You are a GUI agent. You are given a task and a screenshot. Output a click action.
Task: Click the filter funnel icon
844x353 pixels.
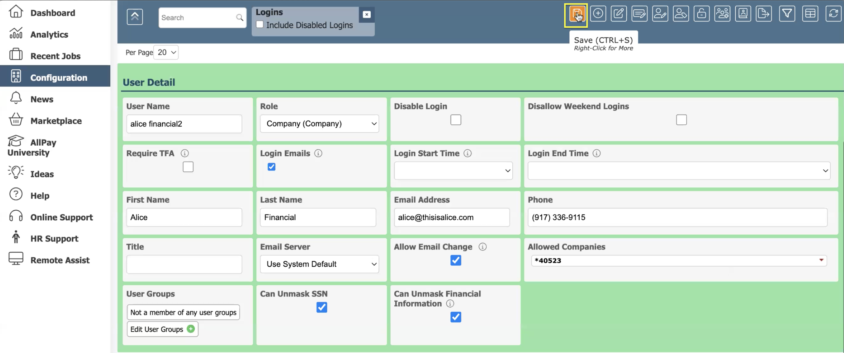tap(787, 14)
